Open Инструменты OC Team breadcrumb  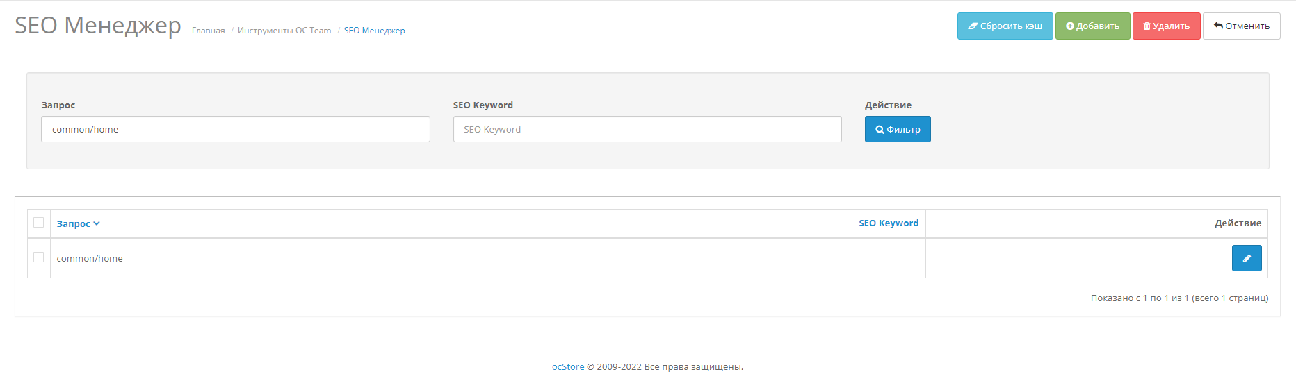[x=284, y=31]
